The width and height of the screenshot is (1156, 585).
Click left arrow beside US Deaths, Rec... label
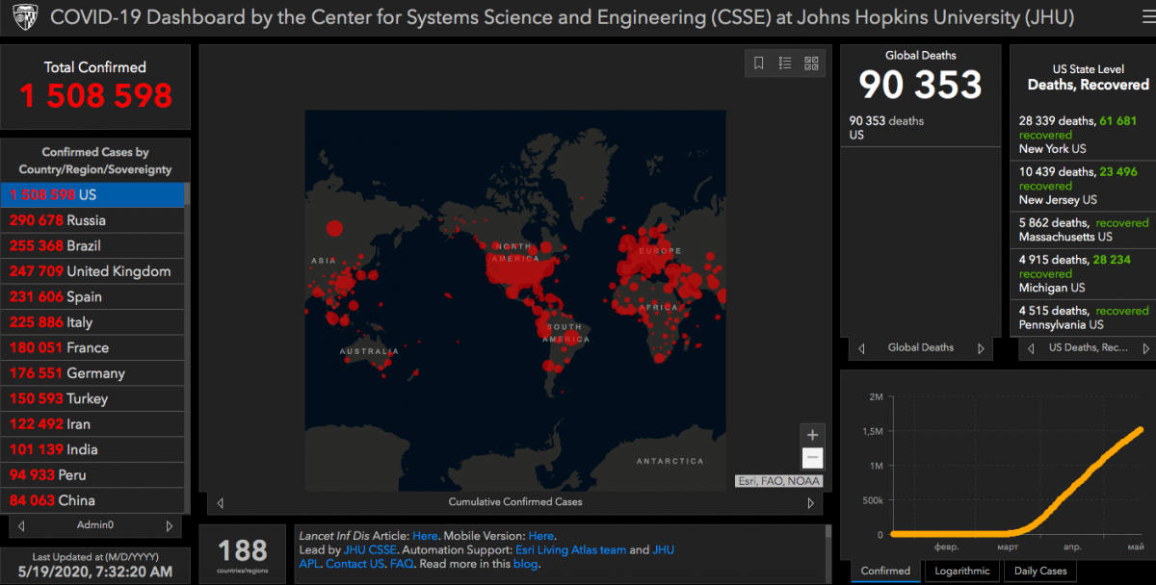tap(1031, 348)
